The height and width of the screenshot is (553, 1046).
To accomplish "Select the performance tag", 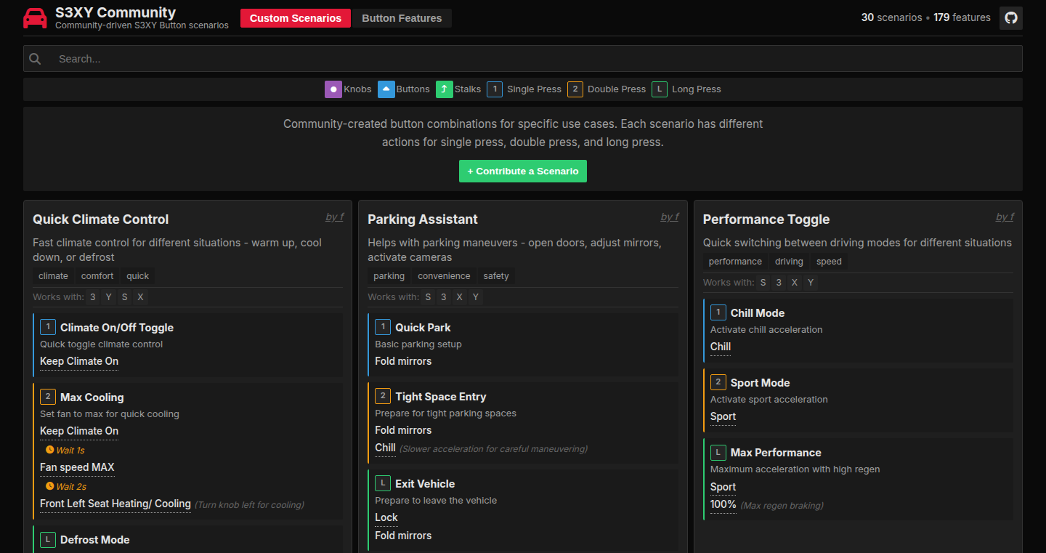I will [x=735, y=262].
